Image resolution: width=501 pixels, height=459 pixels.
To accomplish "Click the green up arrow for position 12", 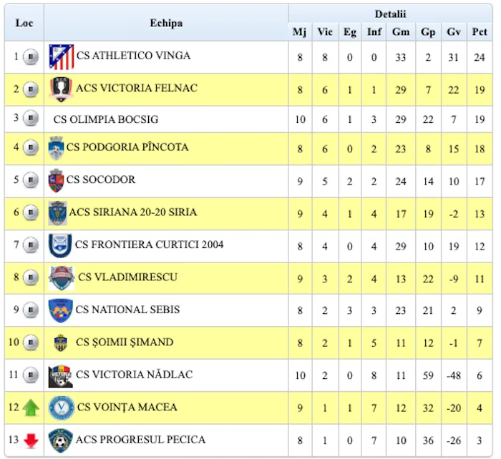I will 30,408.
